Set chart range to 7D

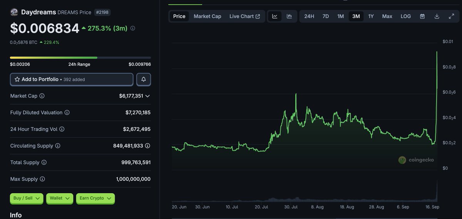point(326,16)
